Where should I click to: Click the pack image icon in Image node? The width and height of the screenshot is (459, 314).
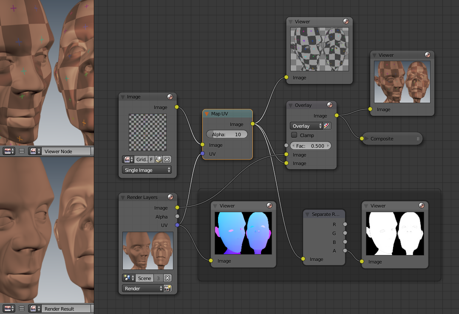pyautogui.click(x=159, y=160)
